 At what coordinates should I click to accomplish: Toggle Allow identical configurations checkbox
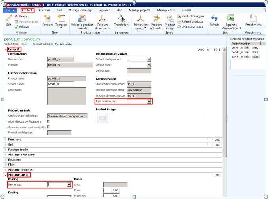click(x=48, y=121)
